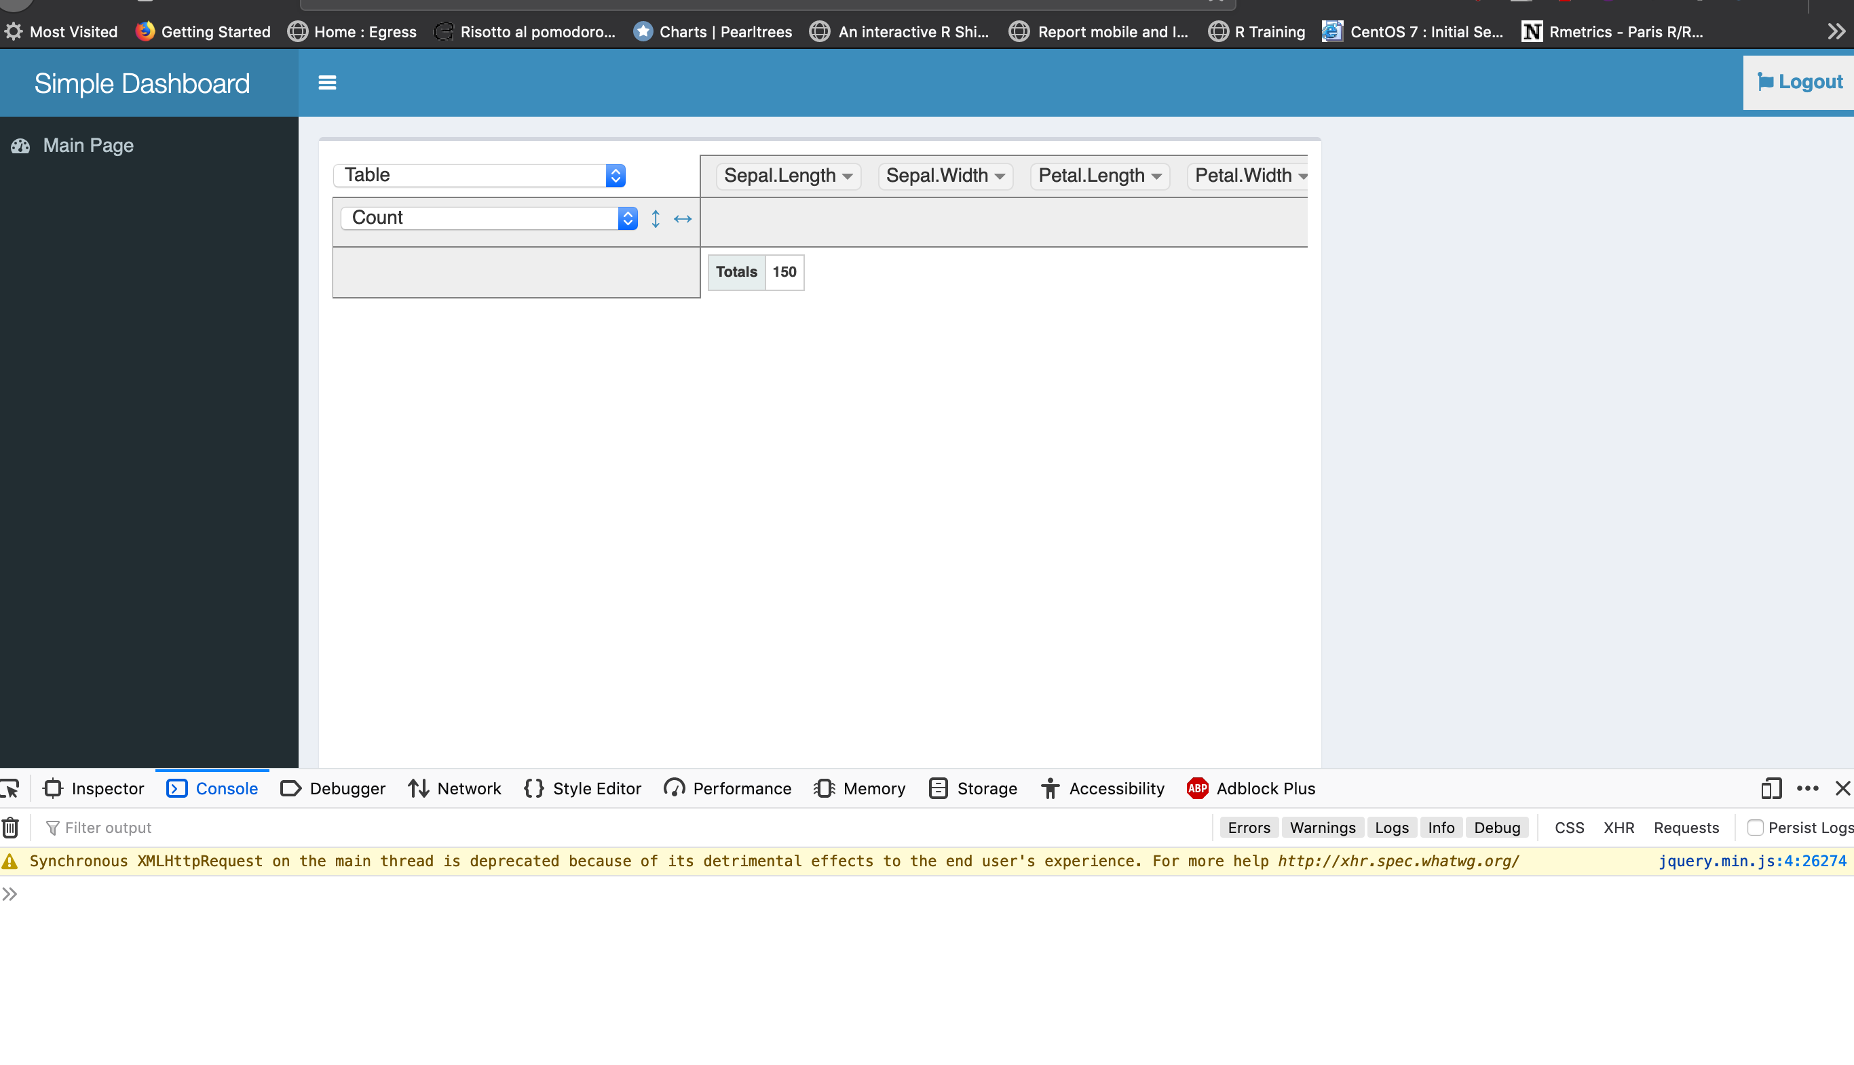Enable the Persist Logs checkbox
This screenshot has height=1065, width=1854.
coord(1754,828)
